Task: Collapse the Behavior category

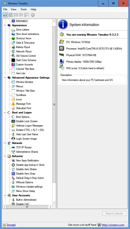Action: pos(5,156)
